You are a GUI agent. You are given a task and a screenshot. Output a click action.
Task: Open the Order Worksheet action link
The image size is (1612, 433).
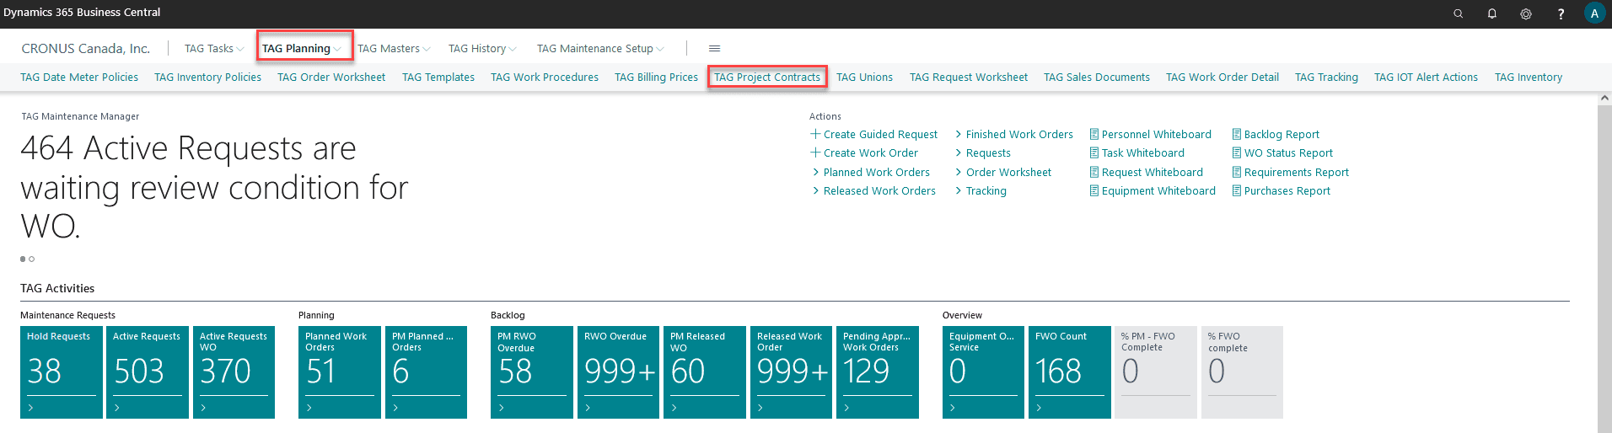click(1008, 172)
